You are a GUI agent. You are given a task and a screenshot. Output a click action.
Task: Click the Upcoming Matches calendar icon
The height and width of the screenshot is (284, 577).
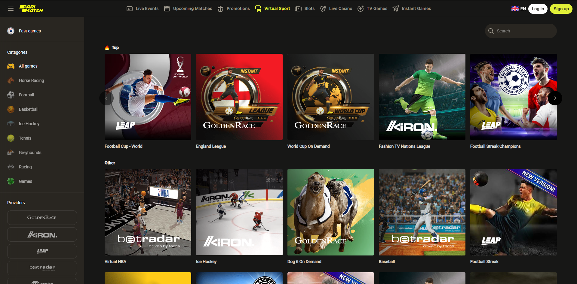(167, 9)
